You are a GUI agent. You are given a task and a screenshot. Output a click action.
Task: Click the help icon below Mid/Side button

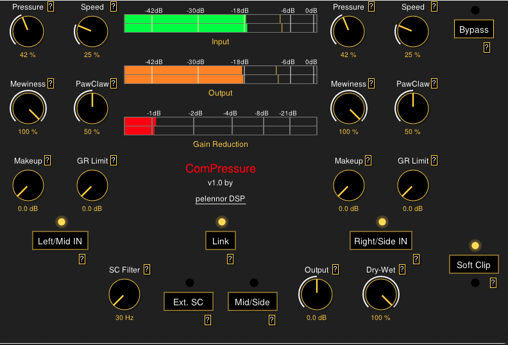point(272,319)
